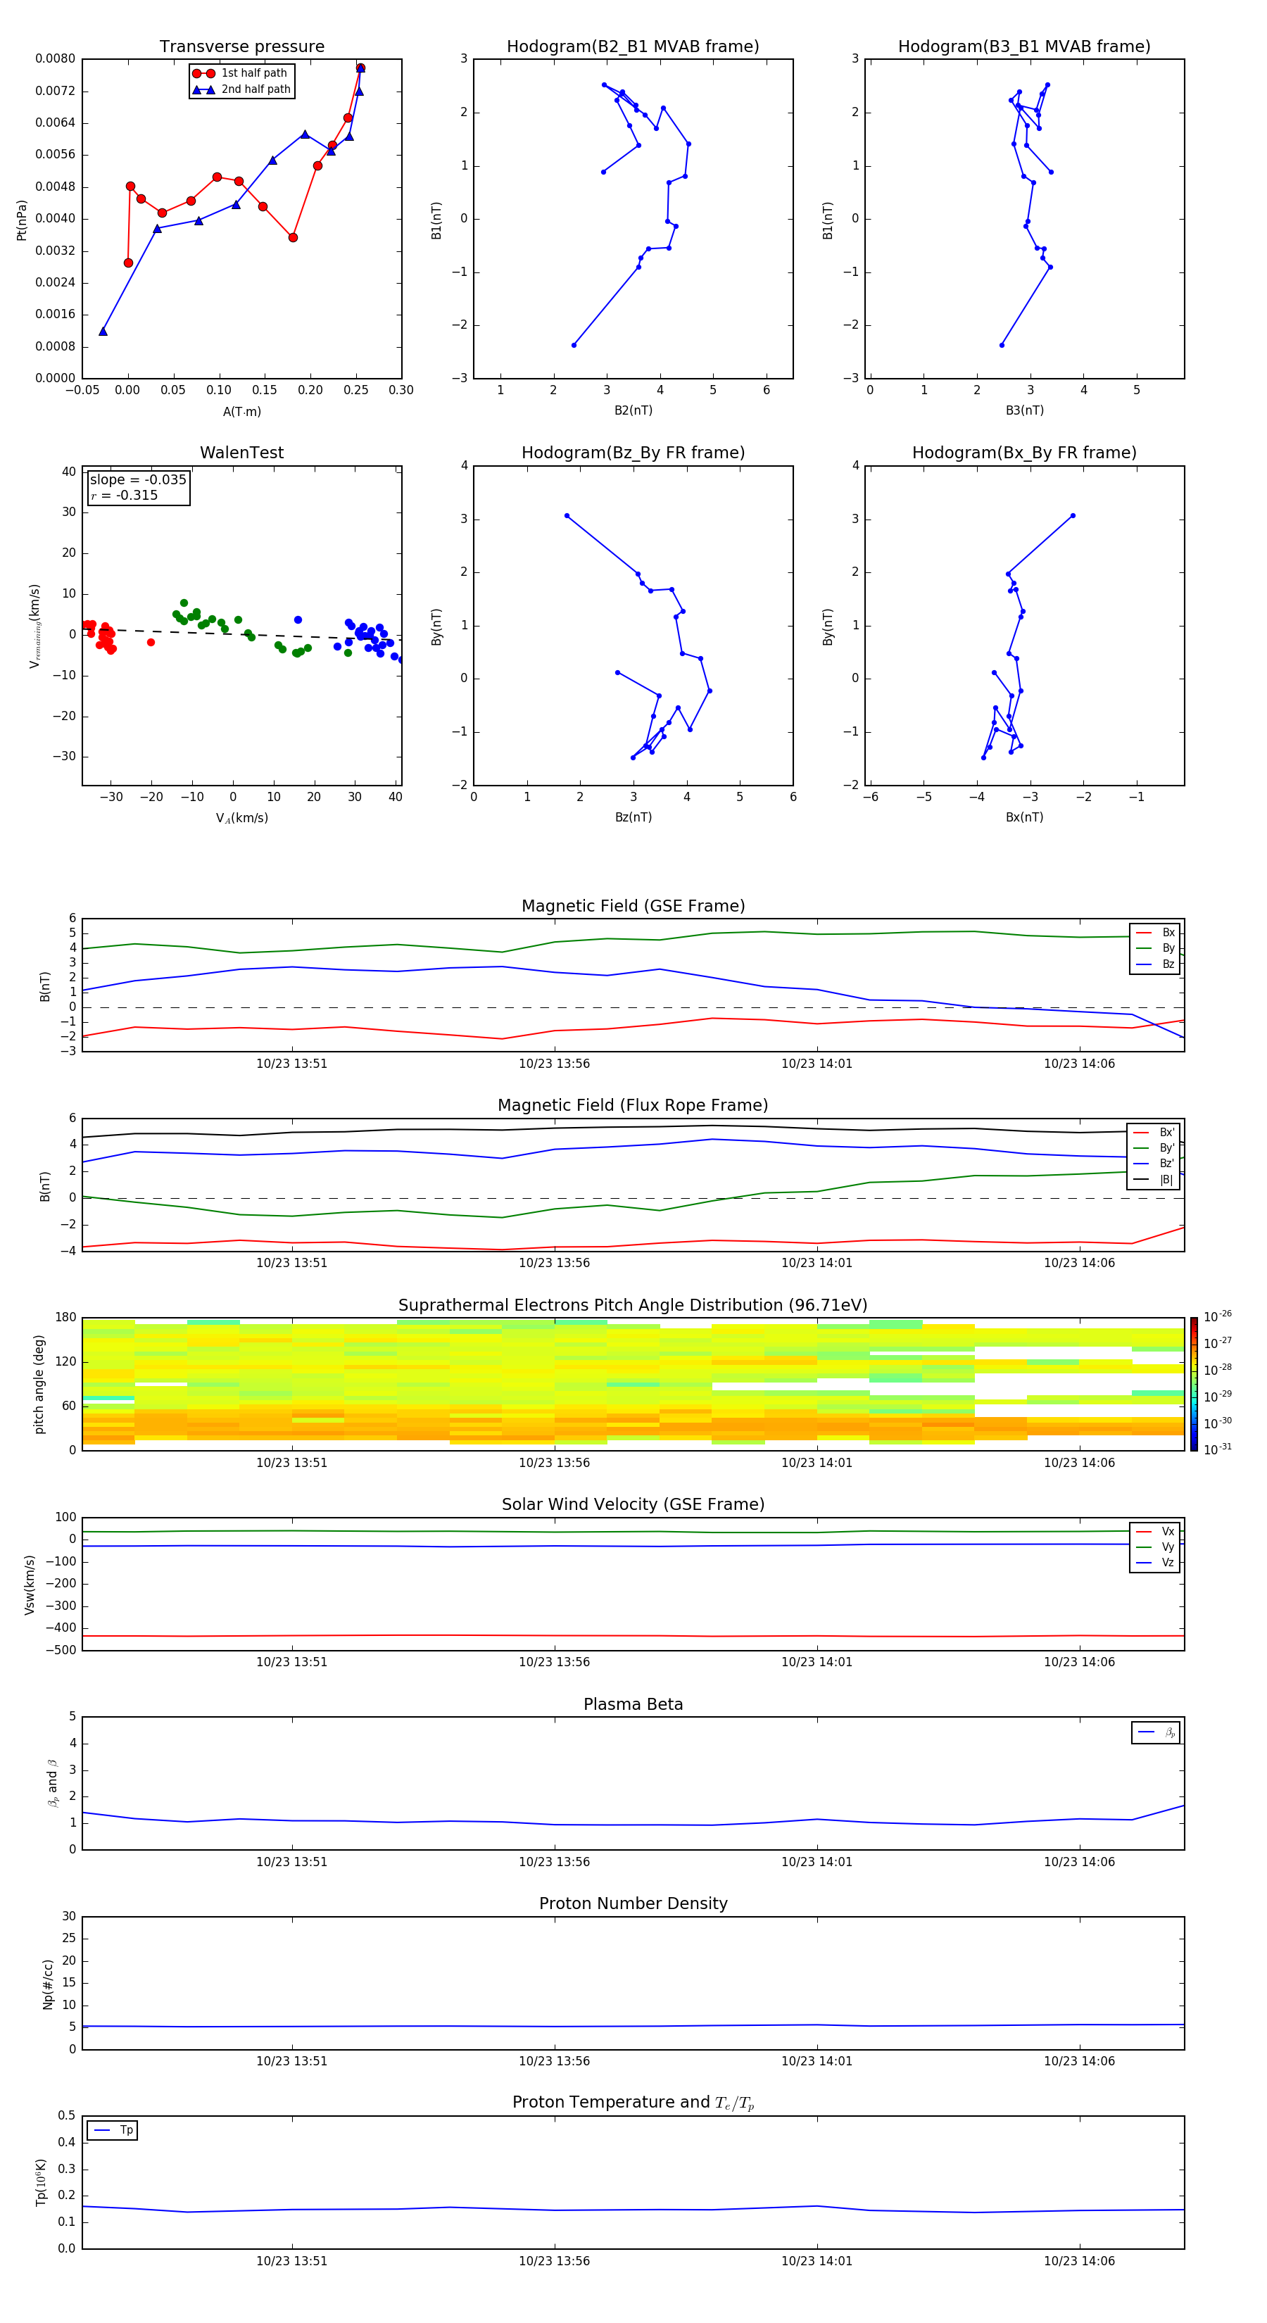This screenshot has width=1267, height=2323.
Task: Select the "Bx'" entry in Flux Rope legend
Action: click(1154, 1133)
